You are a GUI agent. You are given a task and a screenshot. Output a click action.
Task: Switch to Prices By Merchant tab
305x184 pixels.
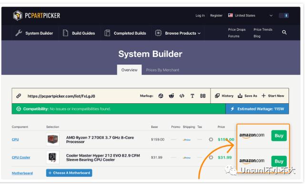point(163,70)
